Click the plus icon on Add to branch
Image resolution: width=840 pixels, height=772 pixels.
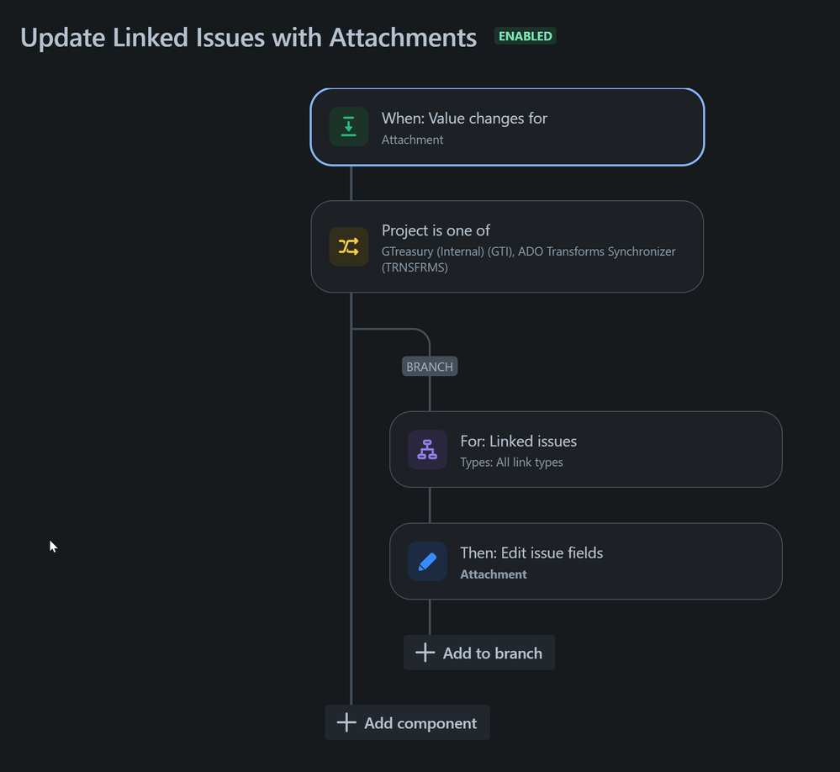coord(425,652)
